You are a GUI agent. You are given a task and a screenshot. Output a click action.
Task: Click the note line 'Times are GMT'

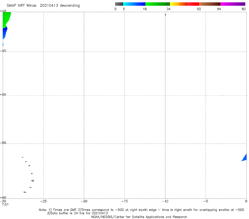point(65,210)
